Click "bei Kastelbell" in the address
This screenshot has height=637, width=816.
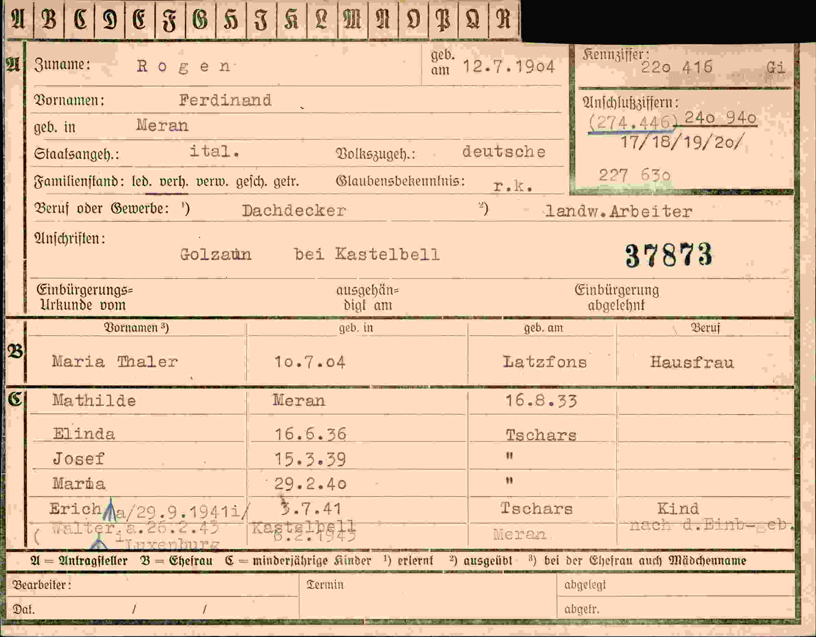[367, 254]
